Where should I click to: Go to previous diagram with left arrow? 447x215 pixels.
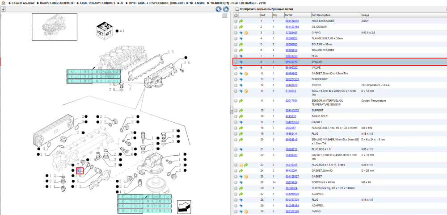(x=219, y=9)
